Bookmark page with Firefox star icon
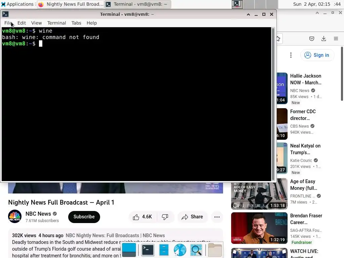The image size is (344, 258). [x=278, y=39]
